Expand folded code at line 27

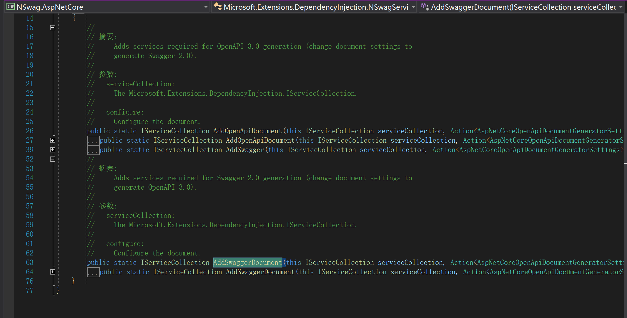coord(53,140)
